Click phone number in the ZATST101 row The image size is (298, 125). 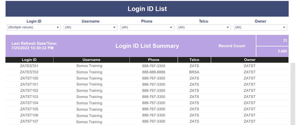point(154,84)
